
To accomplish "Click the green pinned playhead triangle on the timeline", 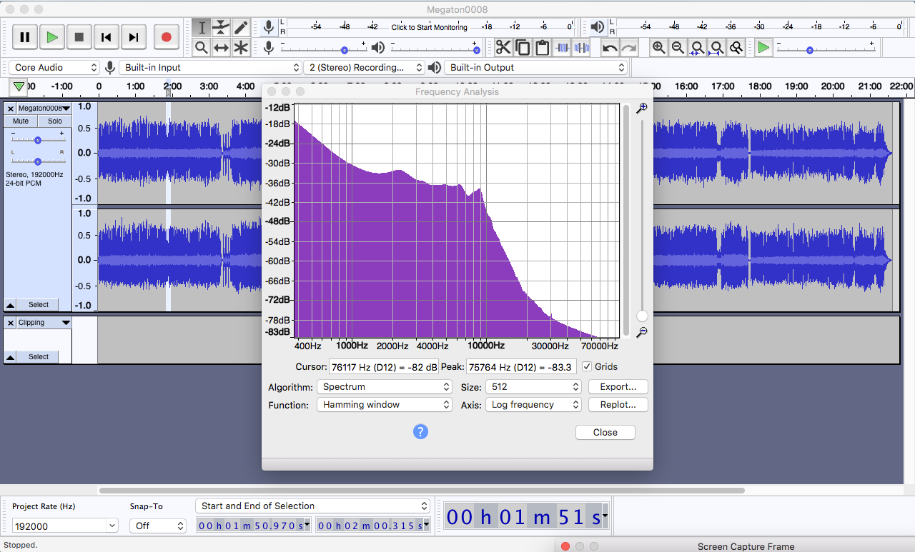I will pos(19,86).
